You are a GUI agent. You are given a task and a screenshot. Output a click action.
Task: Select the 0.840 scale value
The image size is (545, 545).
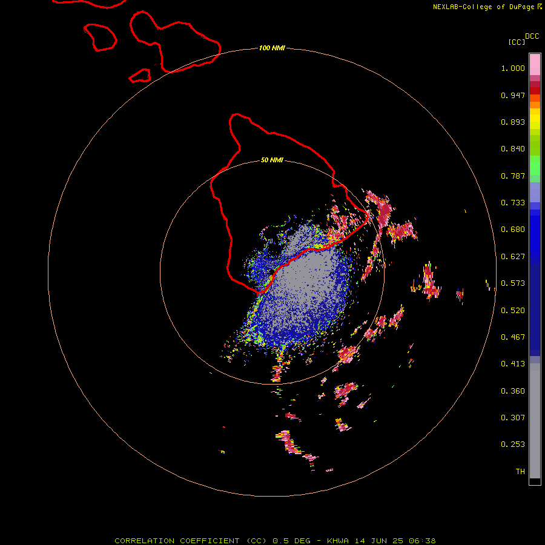513,149
